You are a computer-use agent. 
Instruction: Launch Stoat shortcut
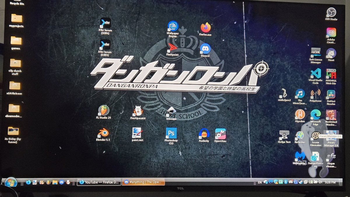coord(331,55)
